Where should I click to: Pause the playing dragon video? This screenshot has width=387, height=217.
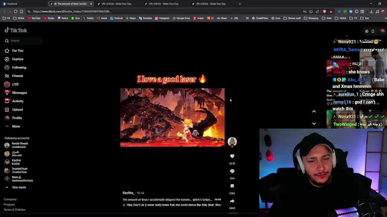(172, 118)
